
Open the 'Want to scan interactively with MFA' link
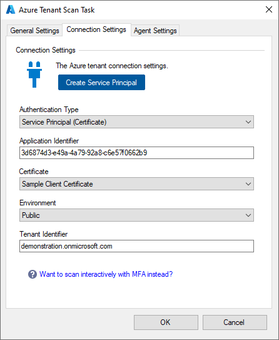[106, 274]
